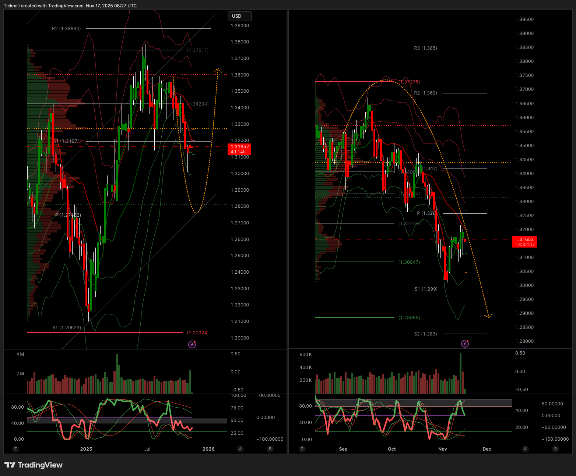Click timezone Z icon on left chart
This screenshot has width=576, height=476.
tap(15, 449)
